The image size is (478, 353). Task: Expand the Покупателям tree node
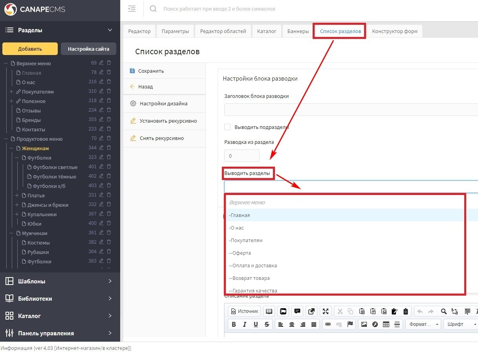11,92
